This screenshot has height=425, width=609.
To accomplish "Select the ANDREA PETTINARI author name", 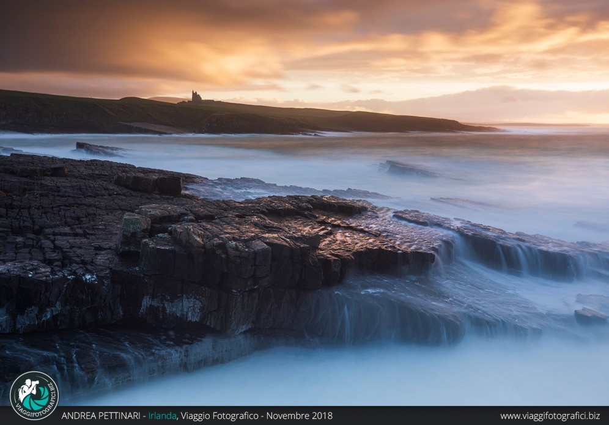I will 101,416.
